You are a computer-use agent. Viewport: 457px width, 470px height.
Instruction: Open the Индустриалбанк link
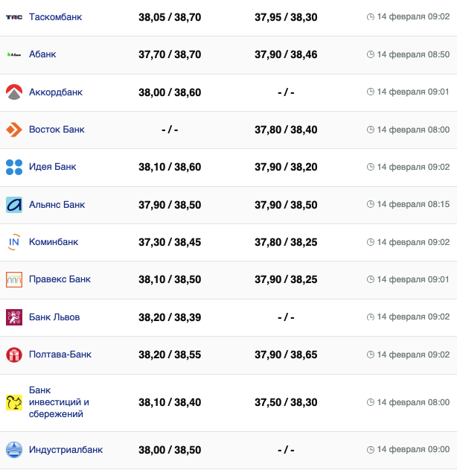click(x=65, y=450)
